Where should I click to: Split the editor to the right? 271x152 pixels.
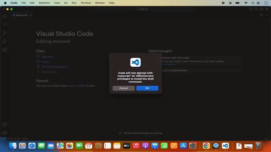(x=261, y=15)
